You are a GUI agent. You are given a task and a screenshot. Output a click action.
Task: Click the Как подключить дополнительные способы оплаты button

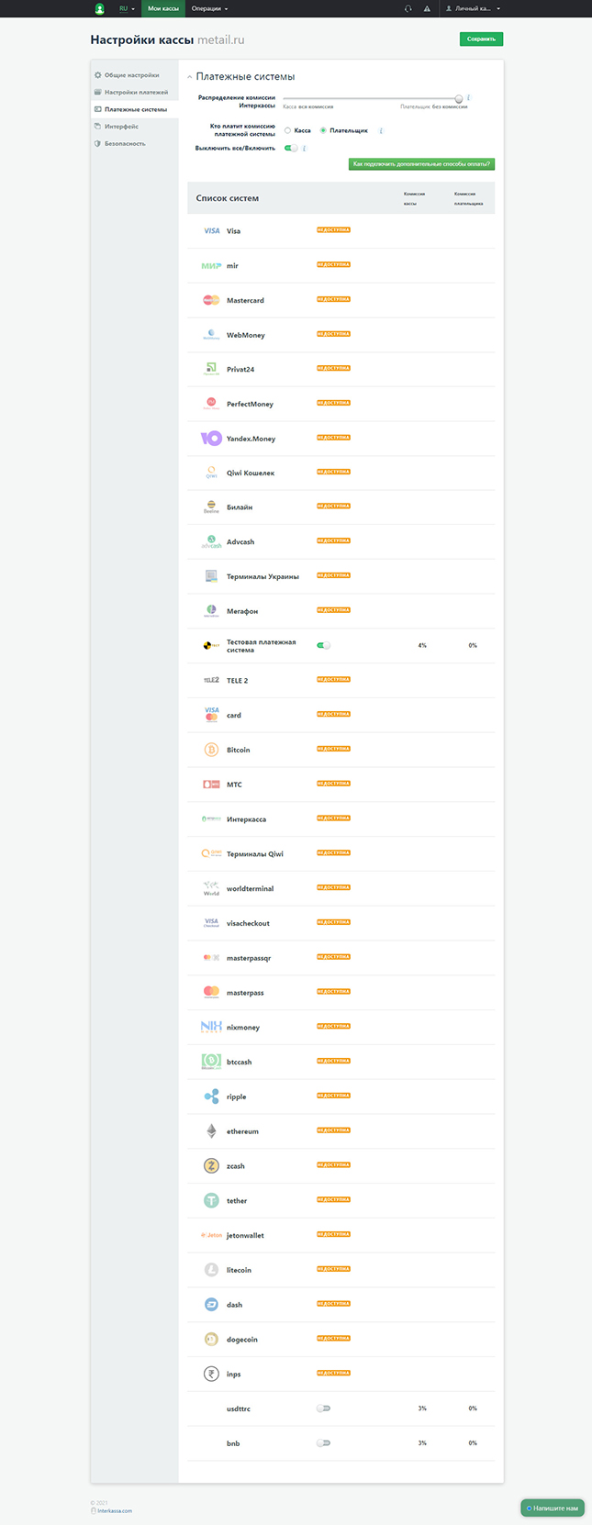[x=421, y=164]
